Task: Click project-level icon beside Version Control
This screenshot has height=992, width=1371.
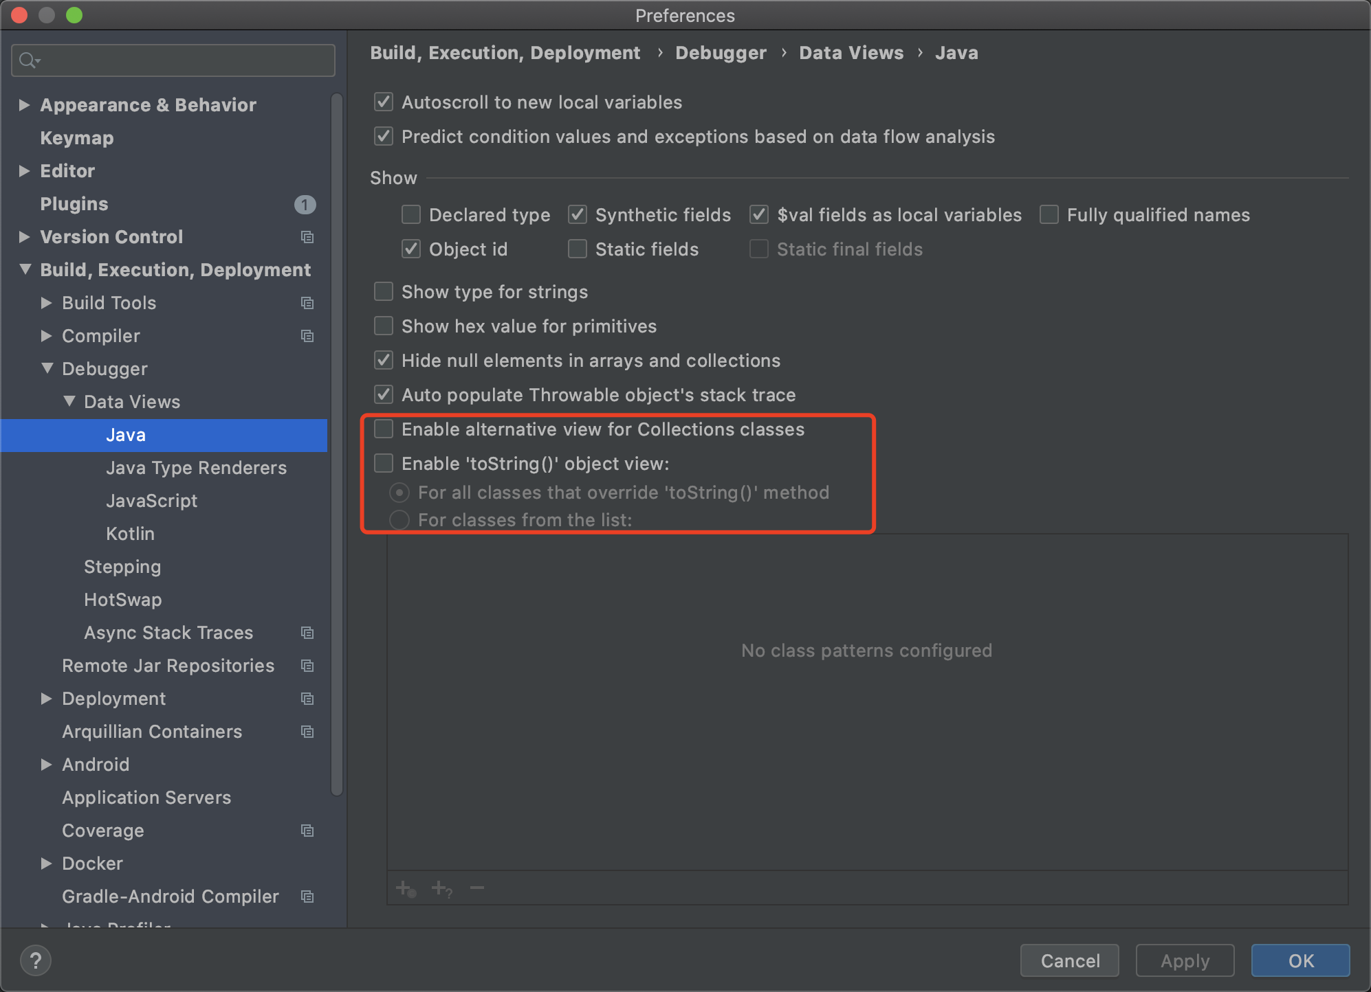Action: click(307, 237)
